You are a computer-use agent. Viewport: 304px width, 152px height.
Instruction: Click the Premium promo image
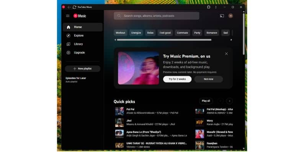point(139,68)
